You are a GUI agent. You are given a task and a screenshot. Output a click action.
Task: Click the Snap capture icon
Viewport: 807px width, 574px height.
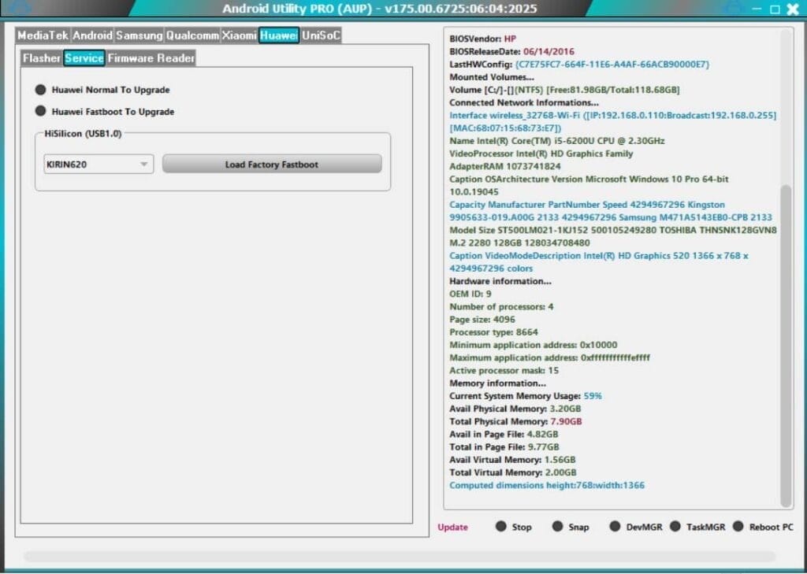pyautogui.click(x=557, y=527)
